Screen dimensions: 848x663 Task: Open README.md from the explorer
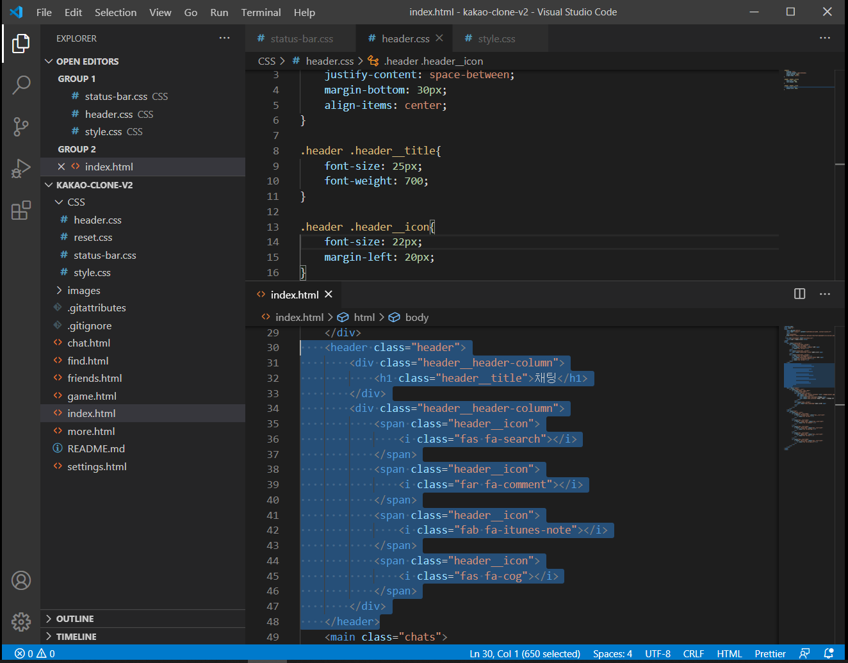point(96,449)
